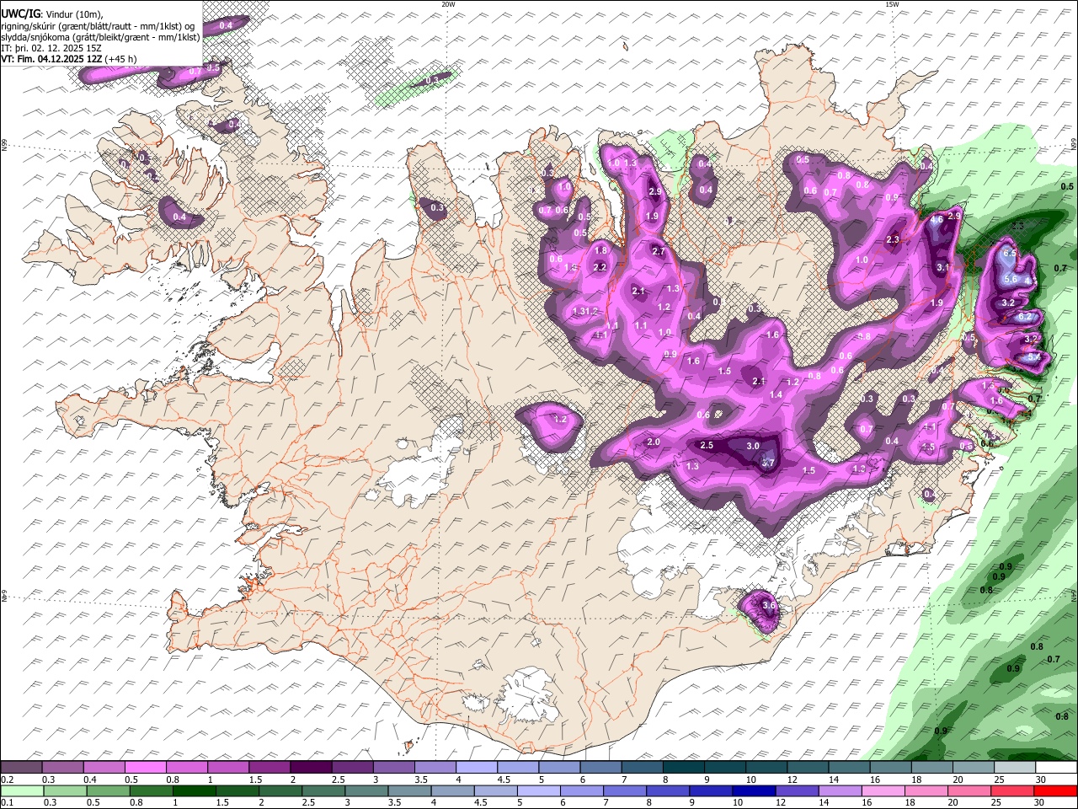Viewport: 1078px width, 809px height.
Task: Click the 3.6 snow value on south coast
Action: (768, 605)
